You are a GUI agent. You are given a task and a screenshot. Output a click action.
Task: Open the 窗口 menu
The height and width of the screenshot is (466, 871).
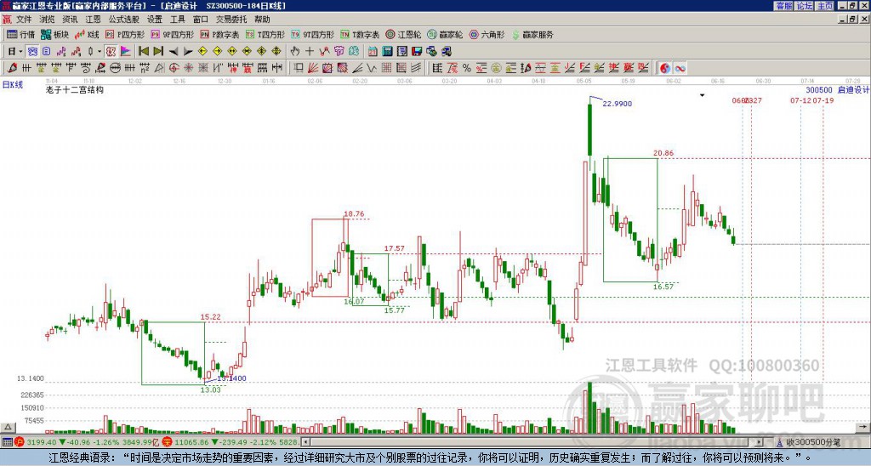[x=201, y=20]
